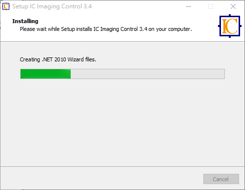This screenshot has width=245, height=190.
Task: Click the blank grey area below progress bar
Action: point(122,123)
